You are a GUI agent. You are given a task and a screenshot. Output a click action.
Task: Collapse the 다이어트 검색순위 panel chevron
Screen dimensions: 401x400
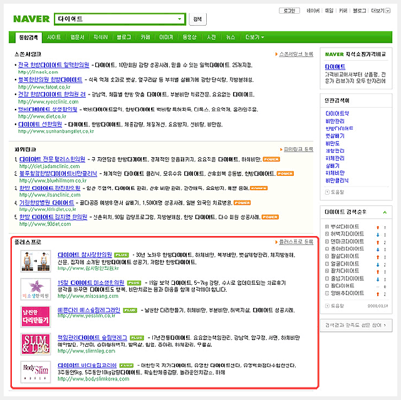385,212
